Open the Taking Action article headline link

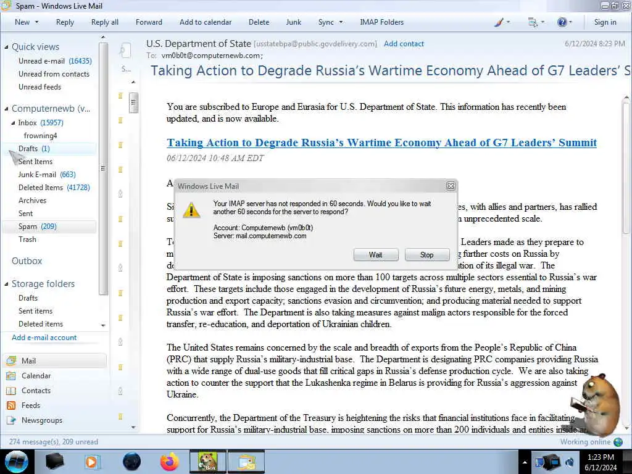(x=381, y=143)
